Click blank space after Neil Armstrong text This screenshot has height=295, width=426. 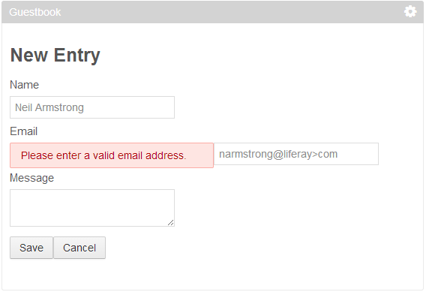(x=130, y=107)
